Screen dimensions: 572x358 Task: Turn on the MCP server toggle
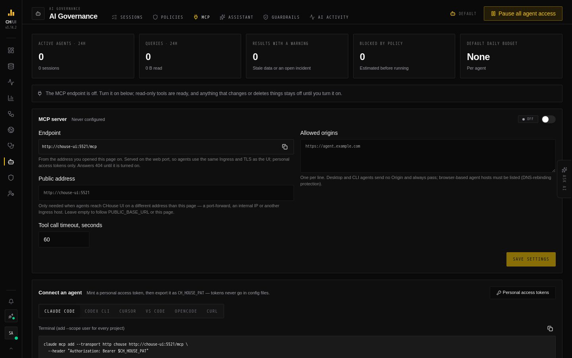(x=548, y=119)
